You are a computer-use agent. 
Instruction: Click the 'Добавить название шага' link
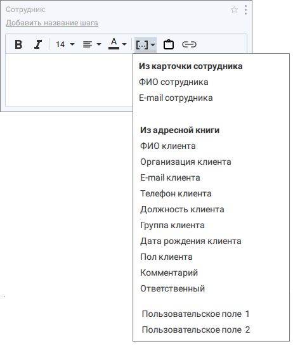(52, 23)
